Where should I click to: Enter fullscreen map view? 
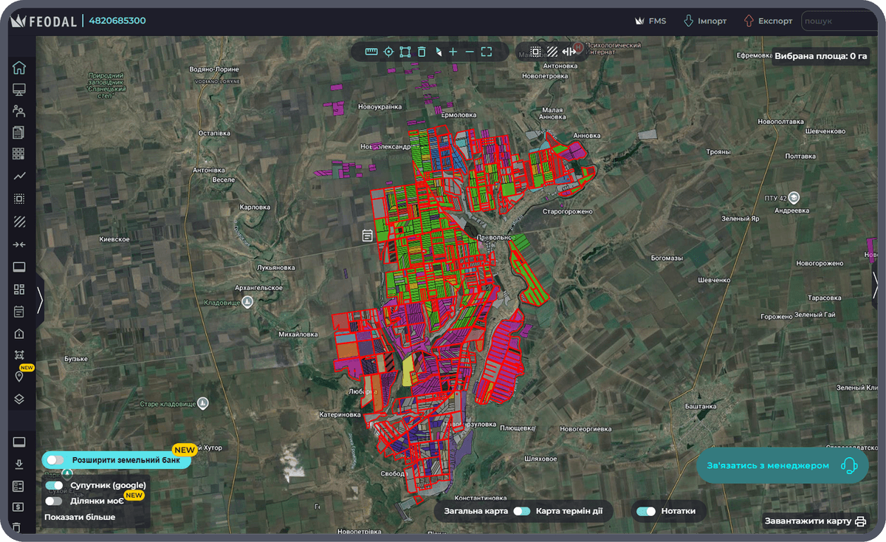[487, 52]
